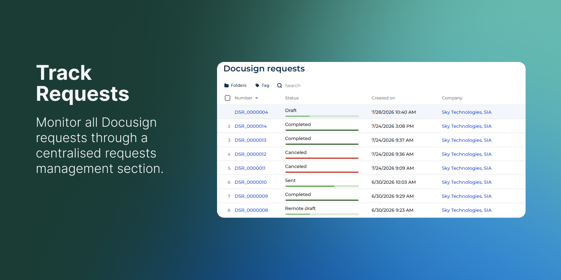Image resolution: width=561 pixels, height=280 pixels.
Task: Click date 6/30/2026 10:03 AM
Action: 394,182
